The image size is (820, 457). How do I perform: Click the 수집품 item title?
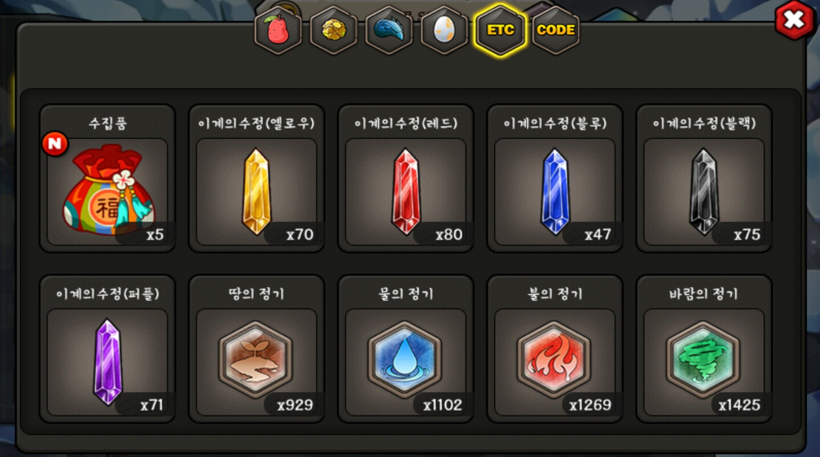[x=107, y=123]
